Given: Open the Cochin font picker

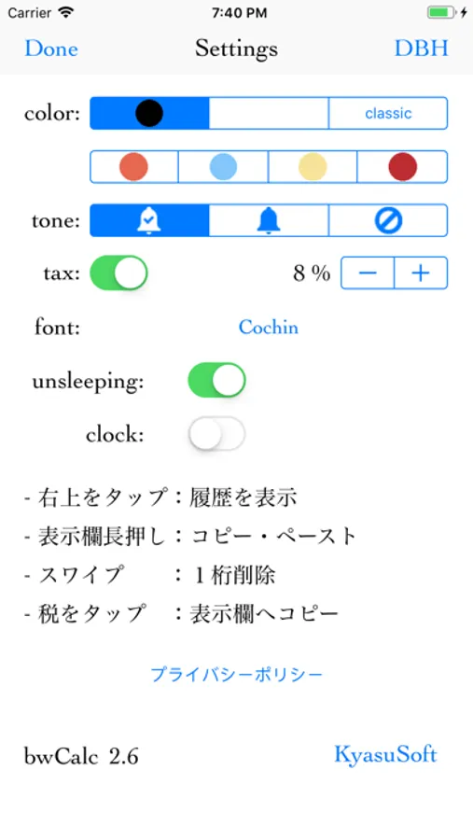Looking at the screenshot, I should coord(269,327).
